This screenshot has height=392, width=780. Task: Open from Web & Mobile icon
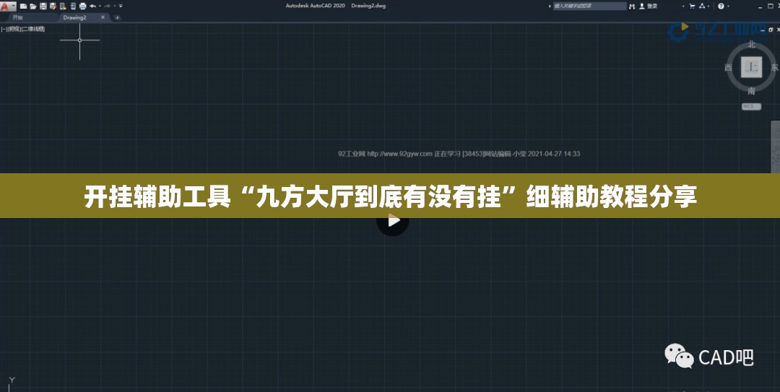click(63, 6)
